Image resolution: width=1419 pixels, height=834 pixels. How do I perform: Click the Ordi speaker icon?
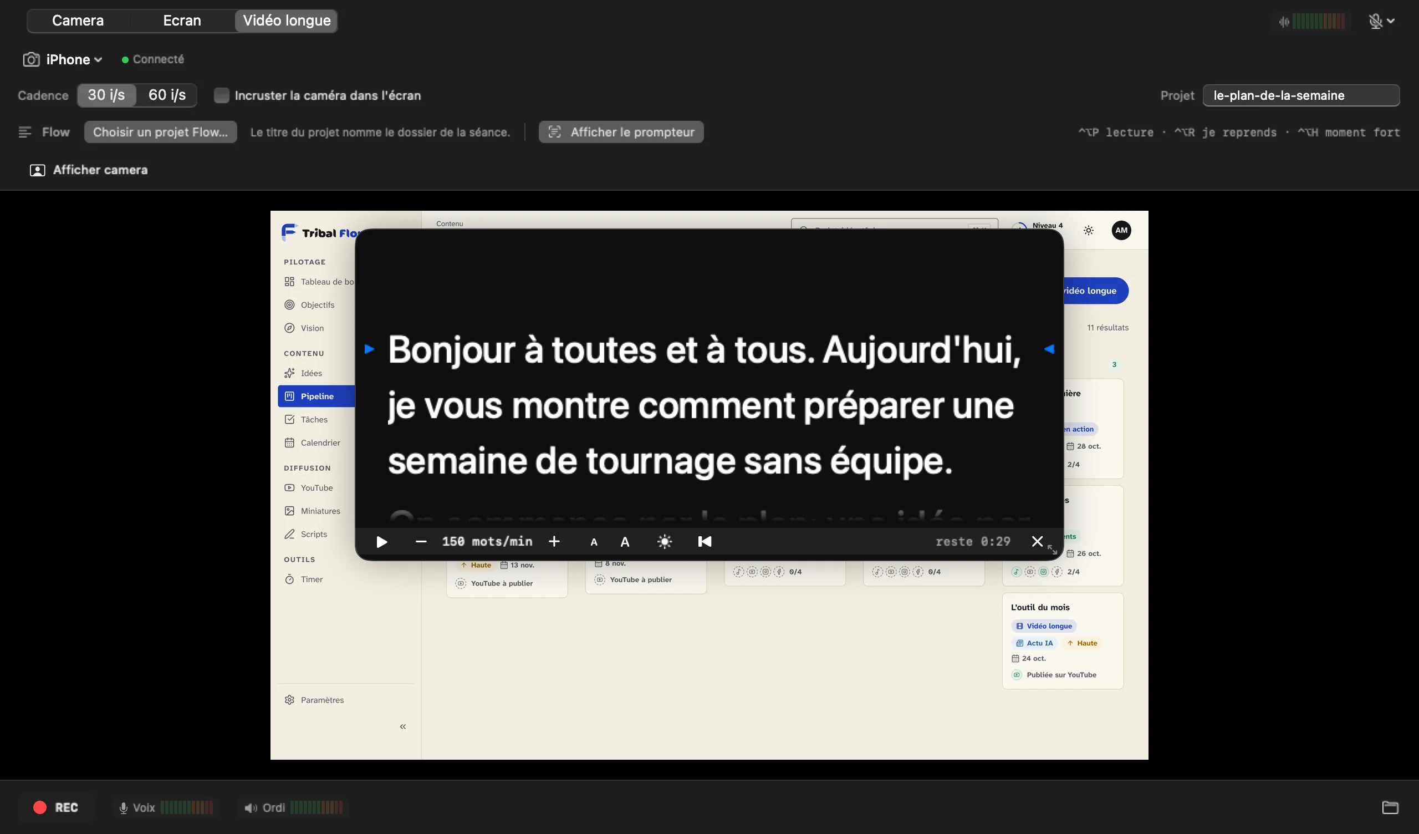click(x=251, y=807)
